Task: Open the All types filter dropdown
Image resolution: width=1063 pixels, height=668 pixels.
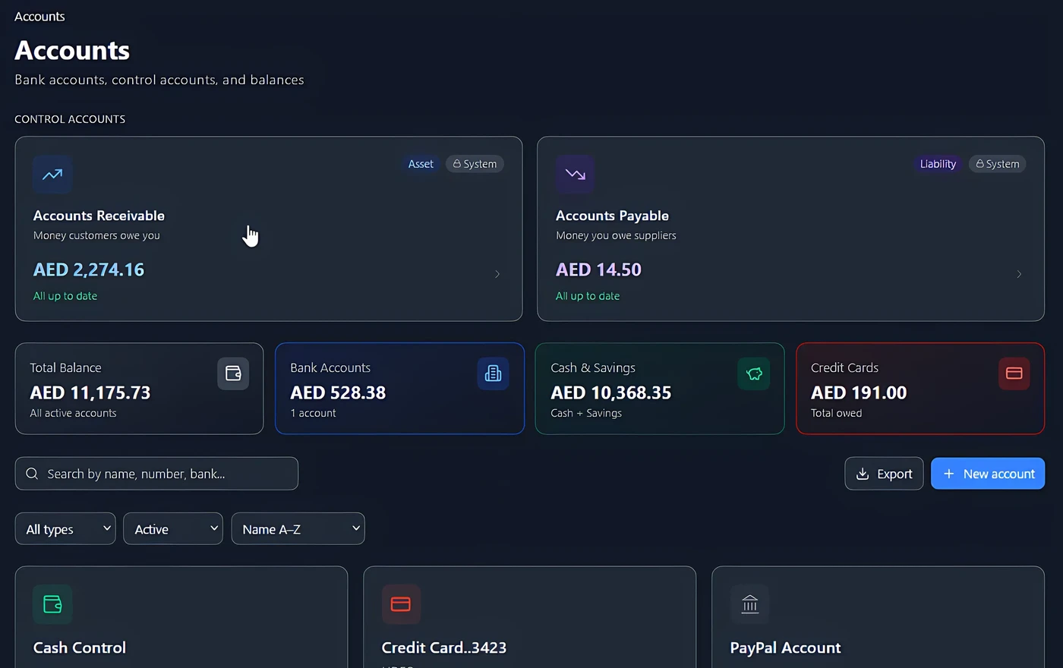Action: click(65, 529)
